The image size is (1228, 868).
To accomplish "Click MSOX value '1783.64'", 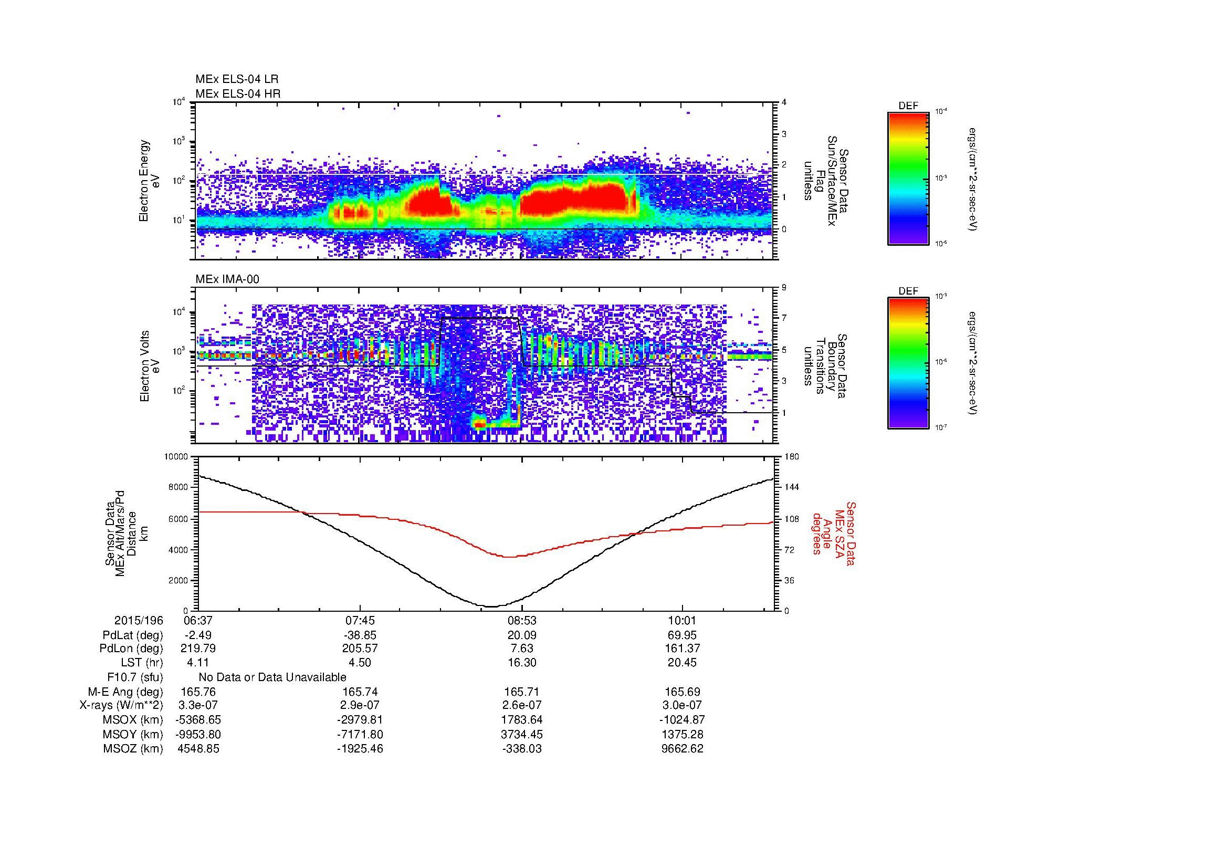I will [x=522, y=720].
